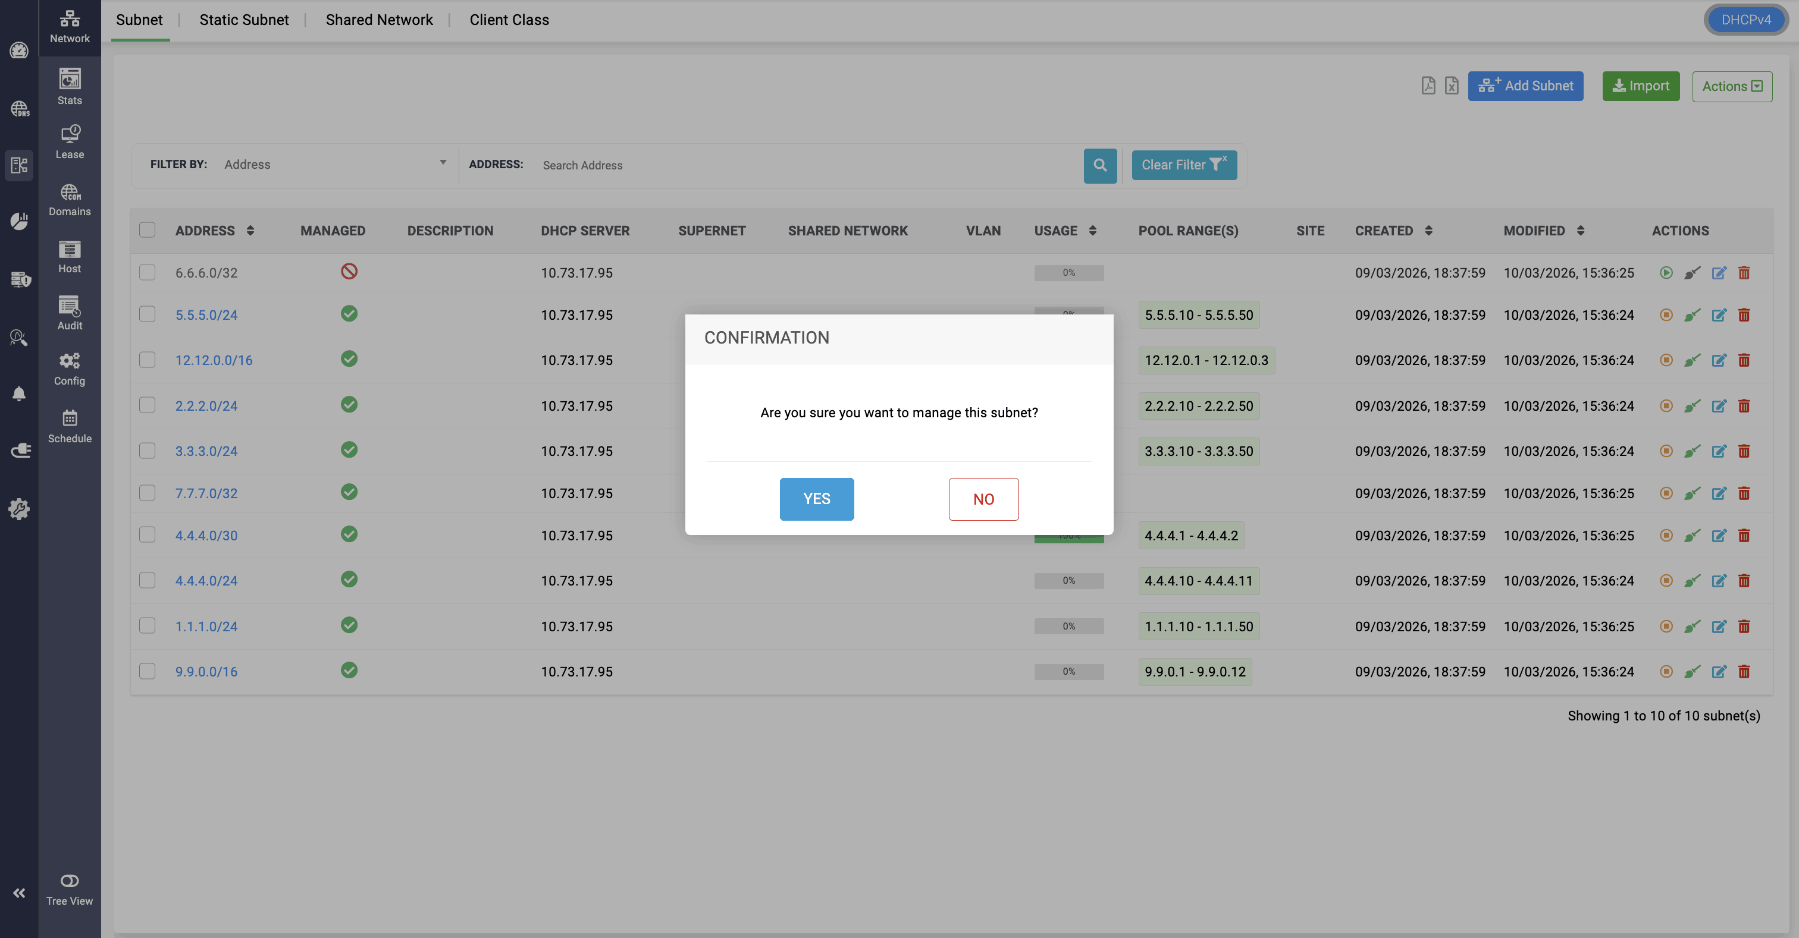Open the Filter By Address dropdown
The image size is (1799, 938).
click(x=334, y=165)
